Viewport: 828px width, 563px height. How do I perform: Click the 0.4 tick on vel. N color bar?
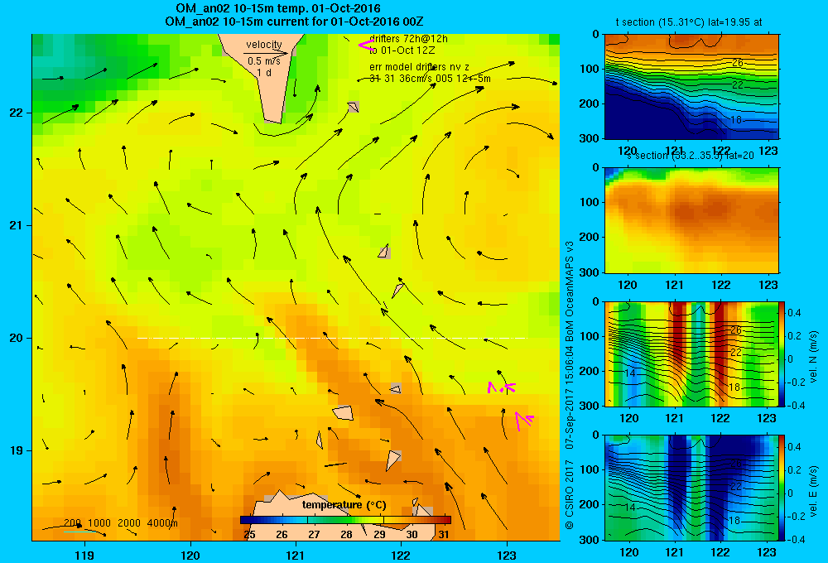tap(794, 313)
